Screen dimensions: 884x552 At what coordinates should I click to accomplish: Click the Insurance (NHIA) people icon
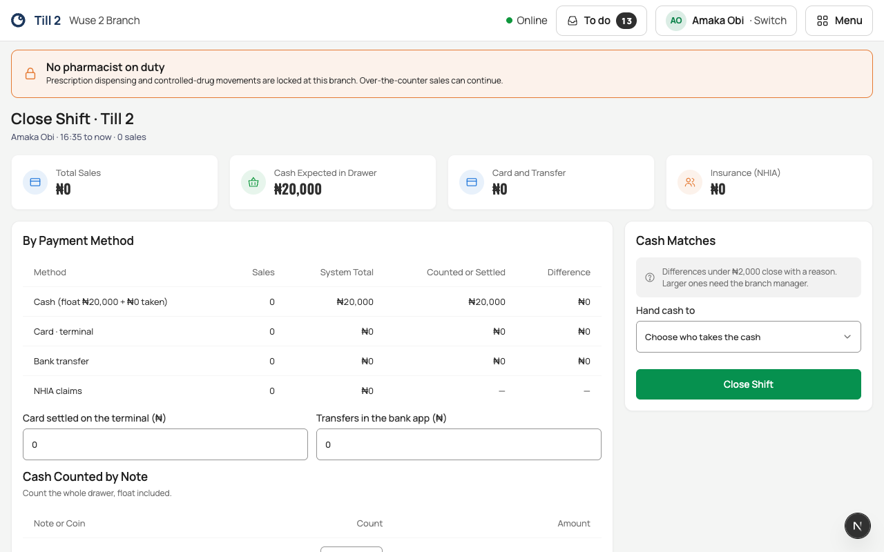click(690, 182)
